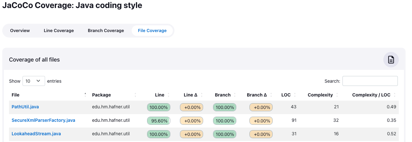Viewport: 412px width, 142px height.
Task: Select the File Coverage tab
Action: point(152,31)
